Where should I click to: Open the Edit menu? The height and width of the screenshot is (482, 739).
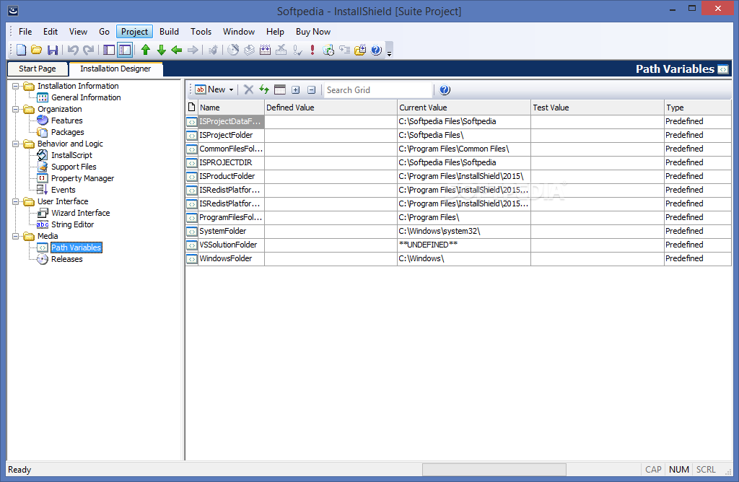51,32
